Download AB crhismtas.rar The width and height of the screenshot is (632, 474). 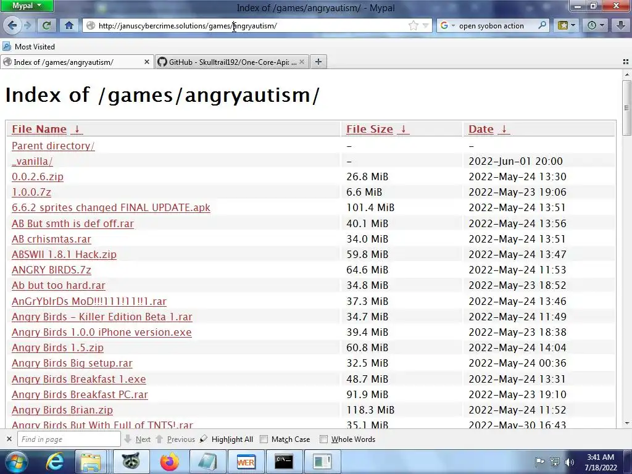coord(51,239)
